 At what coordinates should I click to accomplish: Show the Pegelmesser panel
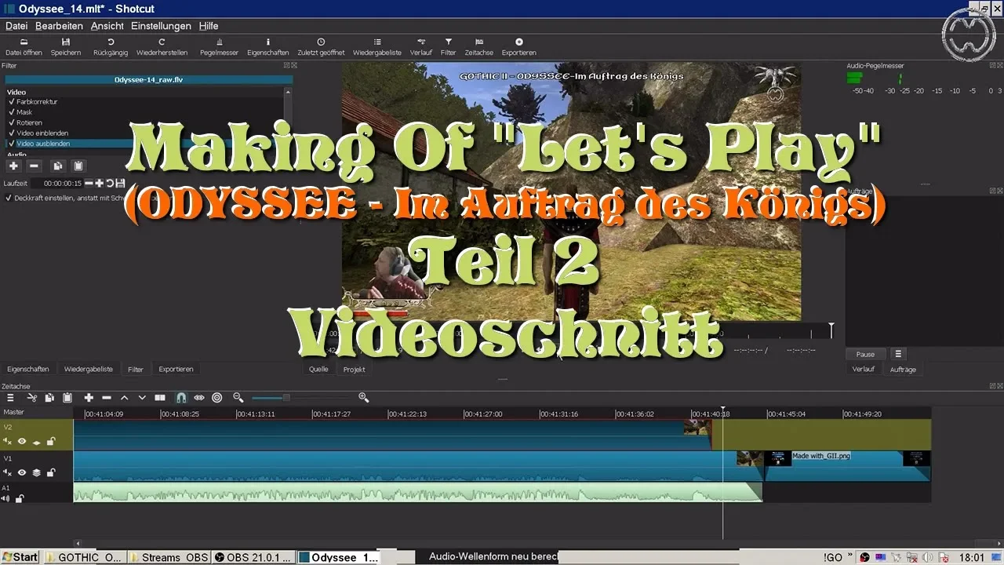219,47
